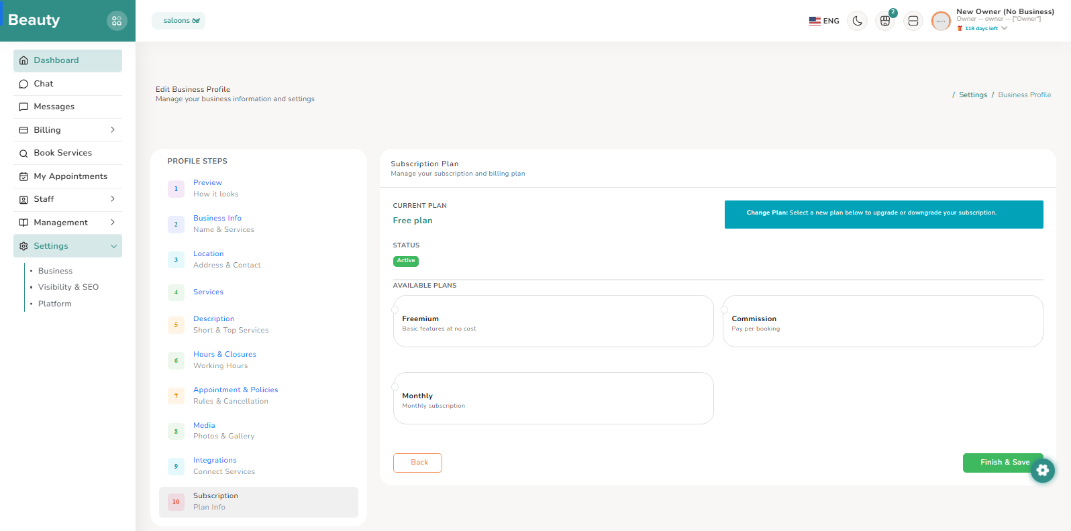The height and width of the screenshot is (531, 1071).
Task: Open the user avatar in header
Action: (x=941, y=21)
